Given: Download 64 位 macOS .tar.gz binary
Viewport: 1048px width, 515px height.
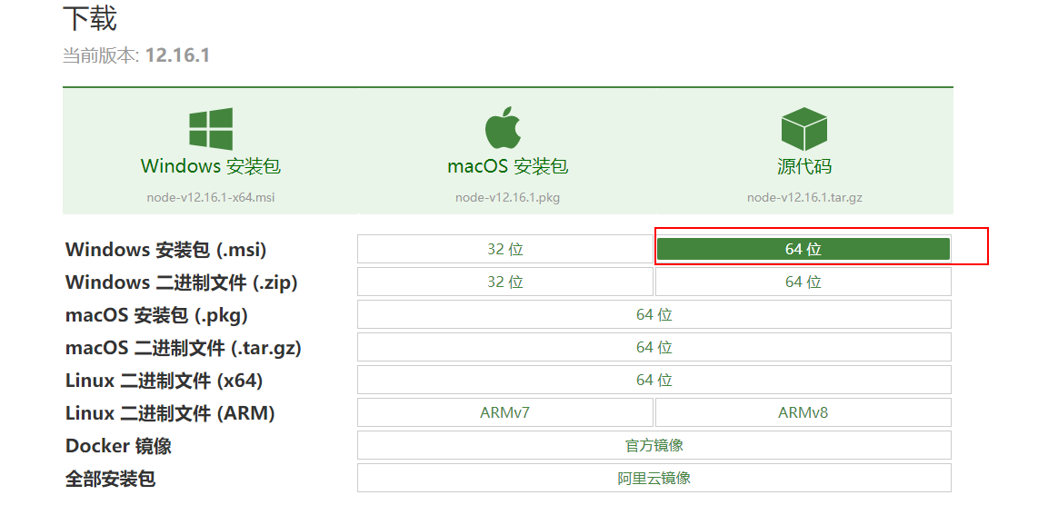Looking at the screenshot, I should 654,347.
